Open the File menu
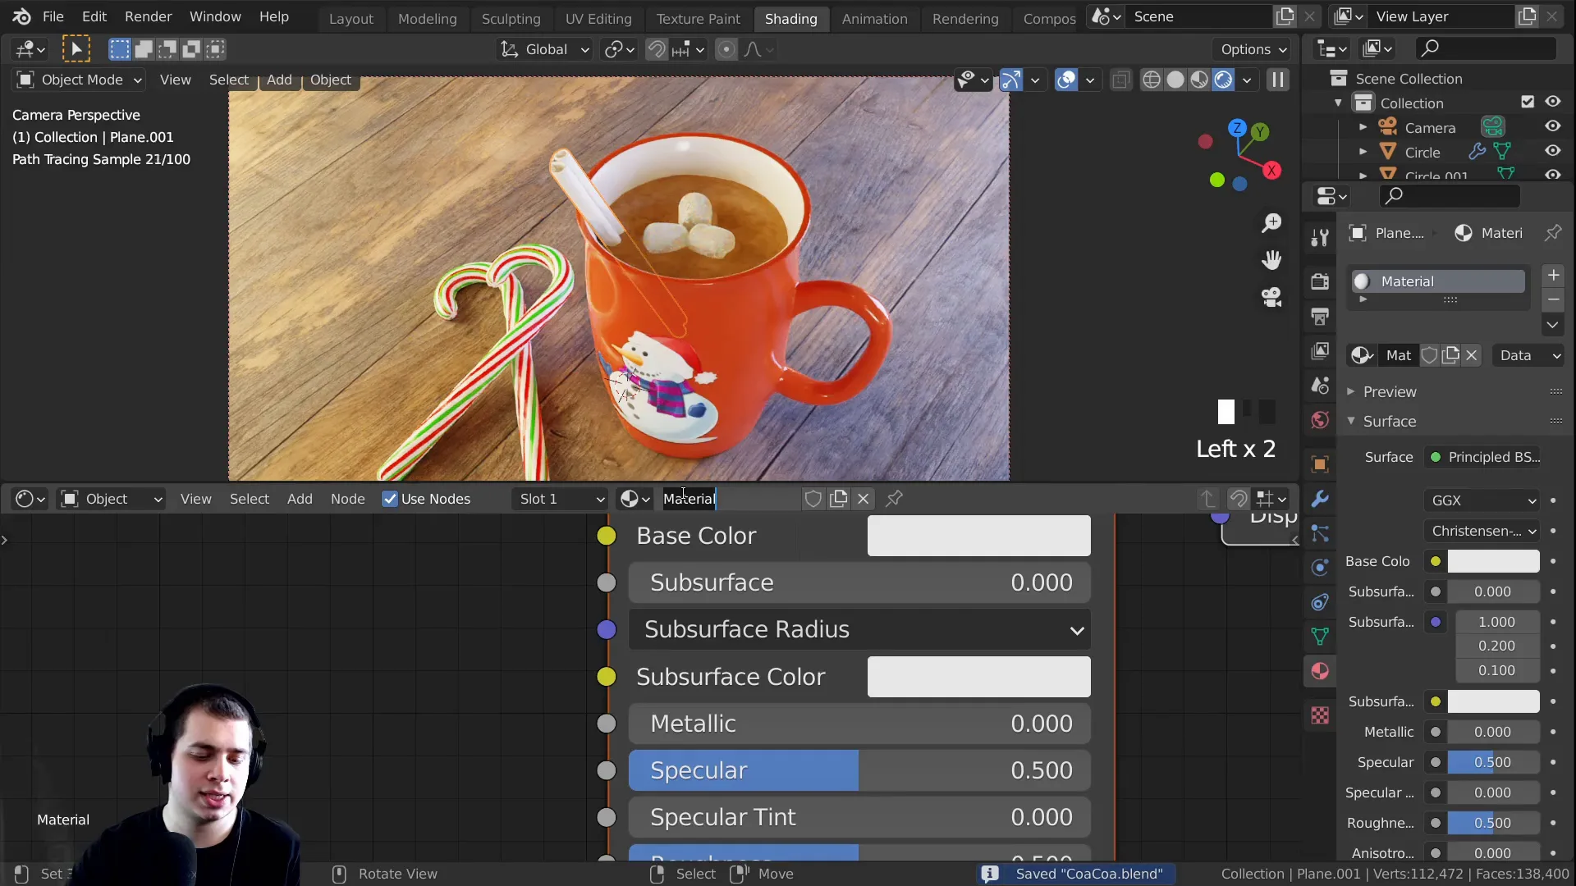This screenshot has height=886, width=1576. tap(53, 16)
